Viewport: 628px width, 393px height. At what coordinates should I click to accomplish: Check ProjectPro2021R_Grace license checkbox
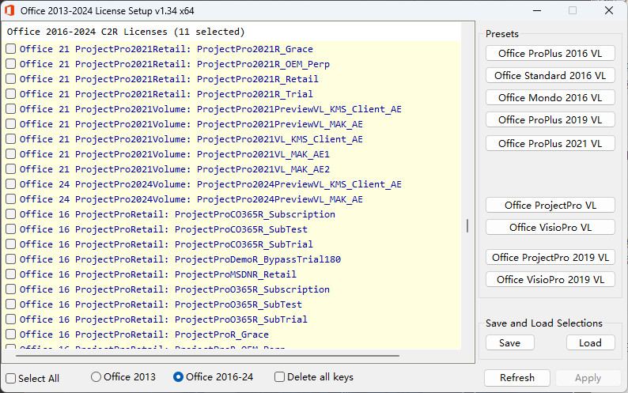11,49
